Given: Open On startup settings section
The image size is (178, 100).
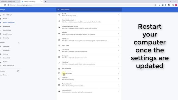Looking at the screenshot, I should pos(6,38).
